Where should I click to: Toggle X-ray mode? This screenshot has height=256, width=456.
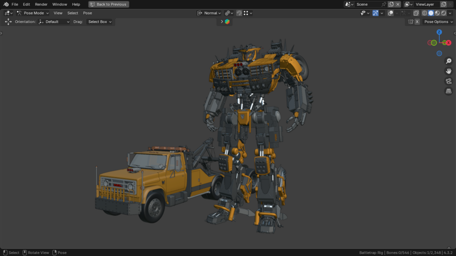[x=416, y=13]
